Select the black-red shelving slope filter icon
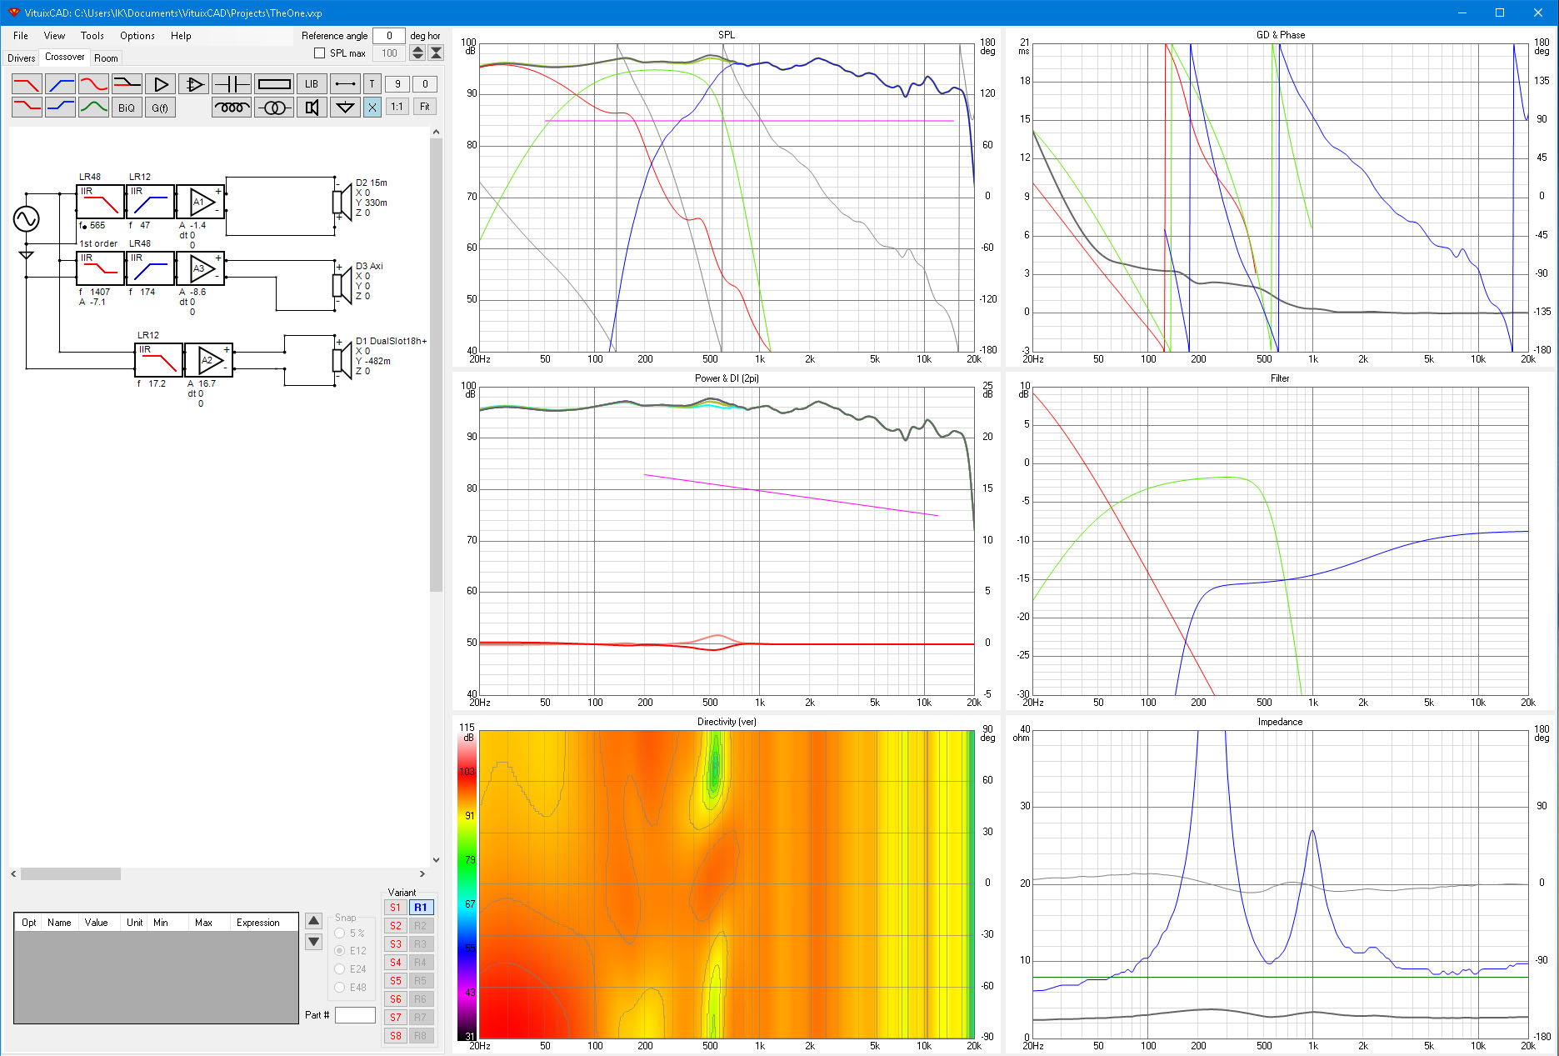The image size is (1559, 1056). (x=127, y=84)
